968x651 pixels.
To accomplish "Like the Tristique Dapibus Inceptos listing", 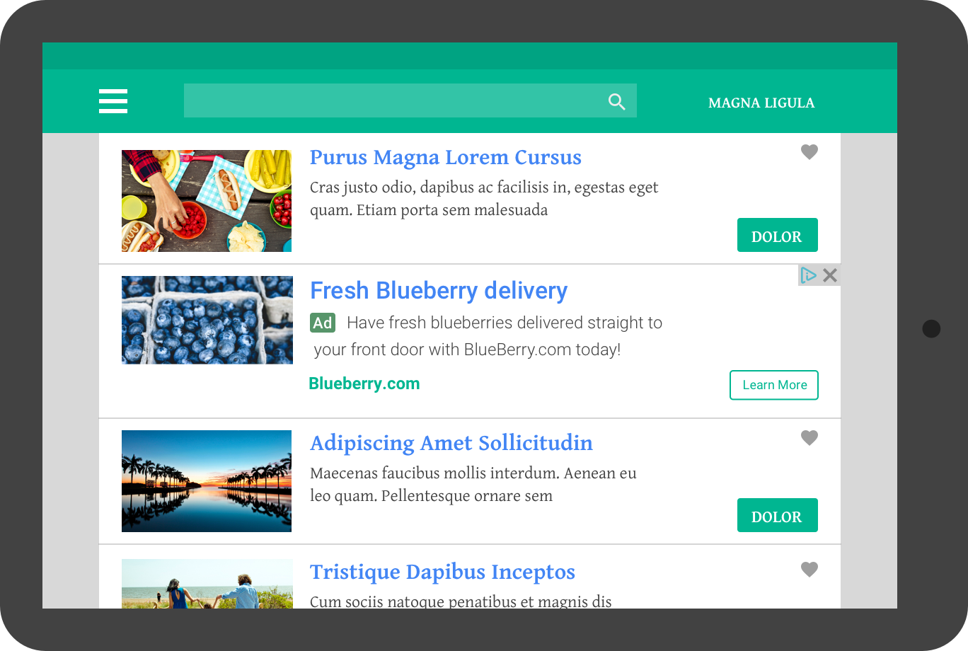I will pos(809,570).
